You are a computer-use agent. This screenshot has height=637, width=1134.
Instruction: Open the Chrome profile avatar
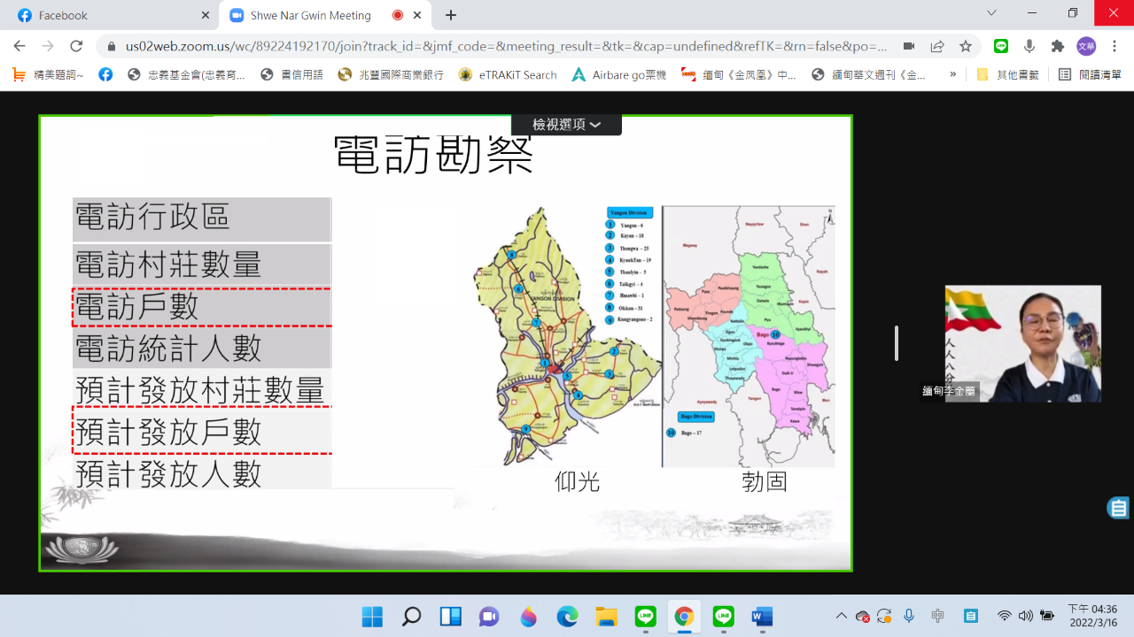tap(1086, 46)
